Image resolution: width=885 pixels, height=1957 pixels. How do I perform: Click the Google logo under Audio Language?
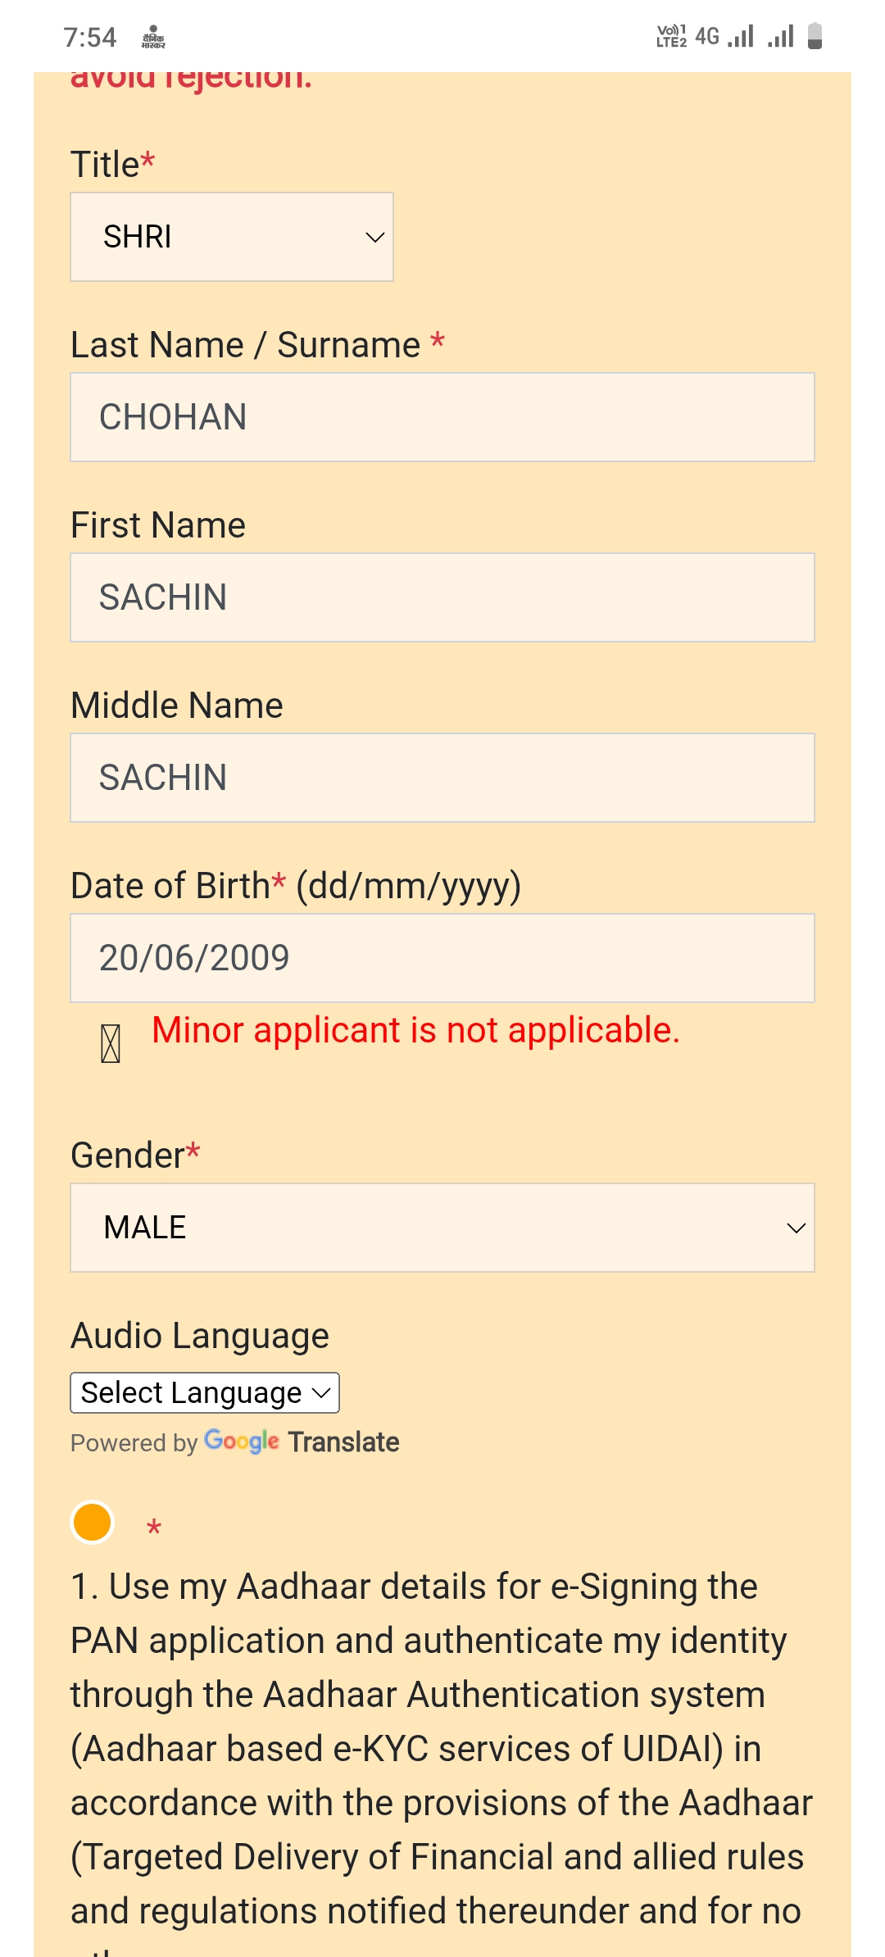(242, 1442)
